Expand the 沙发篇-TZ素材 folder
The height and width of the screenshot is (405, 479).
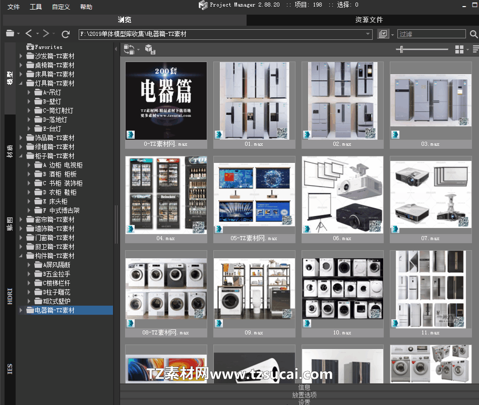[21, 56]
